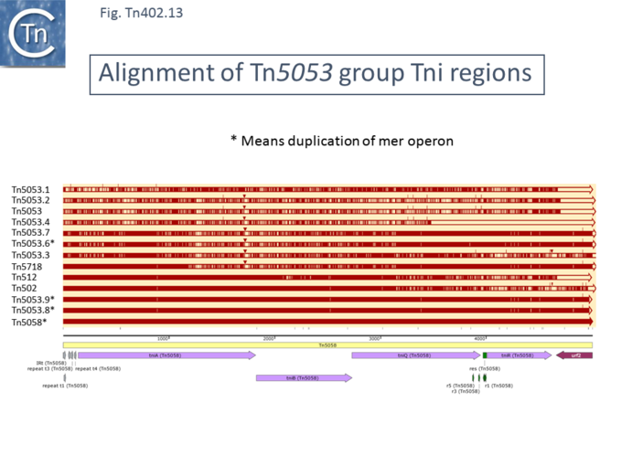The image size is (622, 466).
Task: Select the Tn512 row label
Action: (x=24, y=277)
